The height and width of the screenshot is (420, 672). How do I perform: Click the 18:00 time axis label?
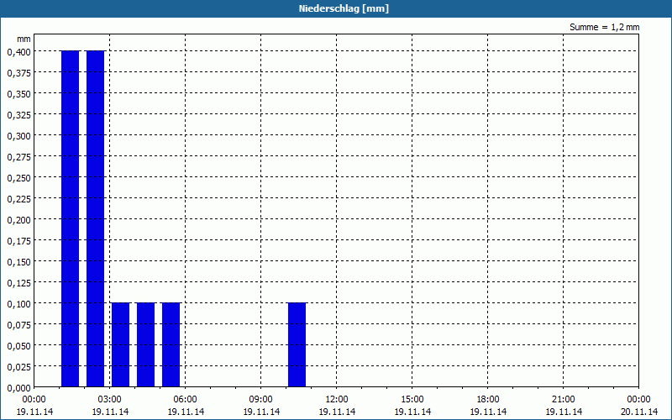click(488, 400)
